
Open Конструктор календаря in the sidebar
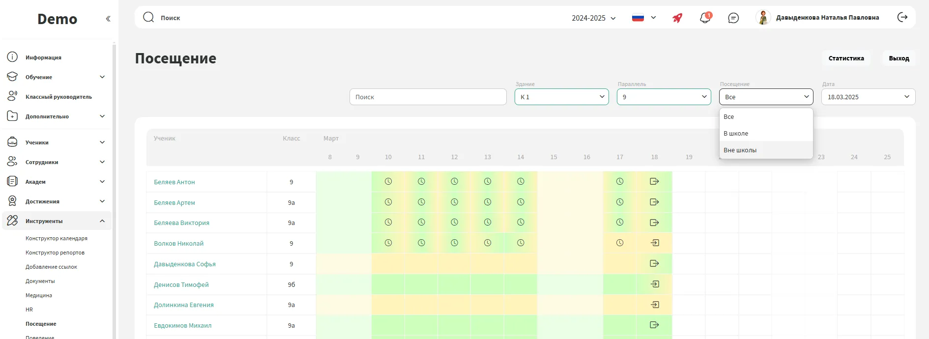pyautogui.click(x=57, y=238)
